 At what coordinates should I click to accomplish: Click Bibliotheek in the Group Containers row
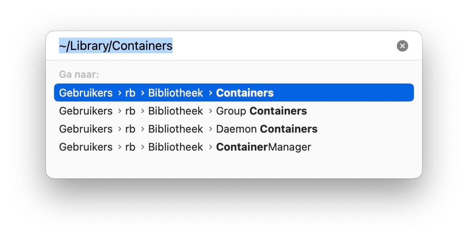[x=175, y=111]
